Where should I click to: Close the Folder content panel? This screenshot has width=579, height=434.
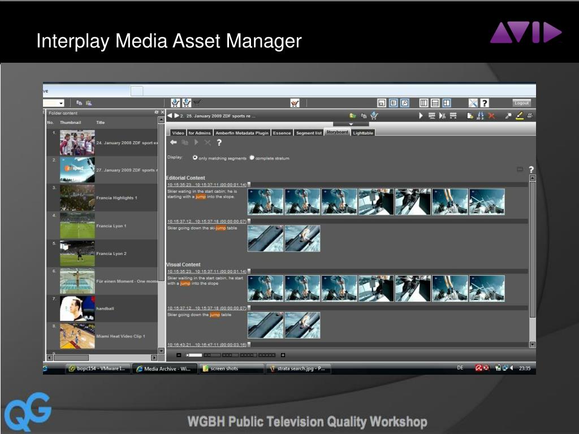coord(162,112)
